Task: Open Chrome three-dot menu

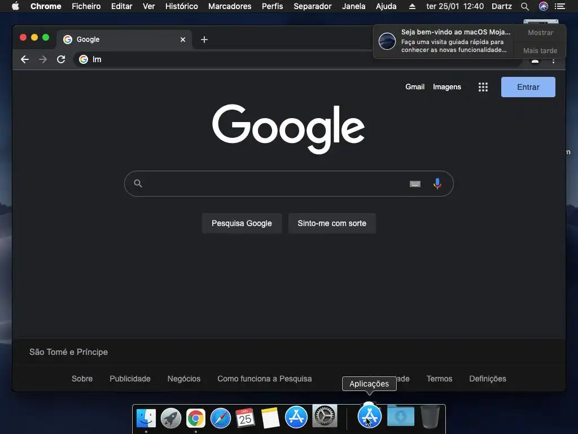Action: pos(553,61)
